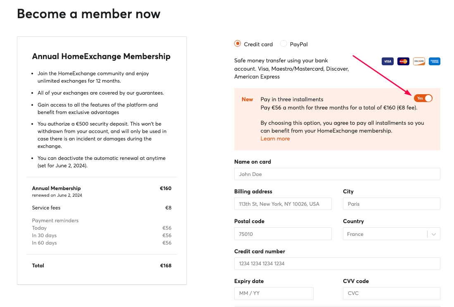The width and height of the screenshot is (454, 307).
Task: Click the CVV code field
Action: (392, 293)
